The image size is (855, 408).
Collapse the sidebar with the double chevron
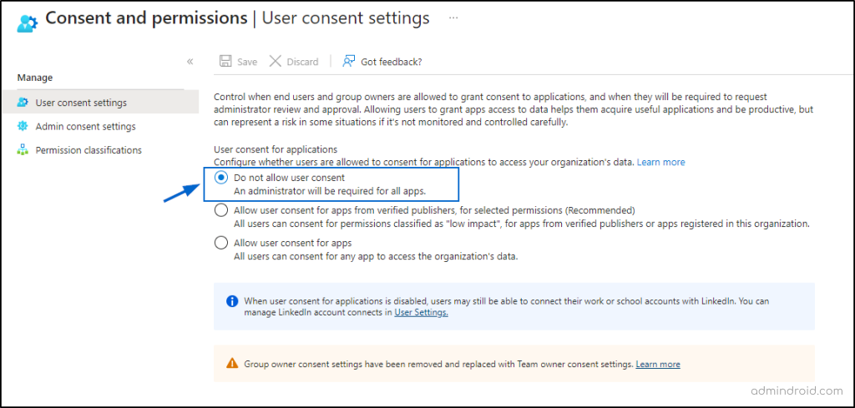tap(190, 62)
